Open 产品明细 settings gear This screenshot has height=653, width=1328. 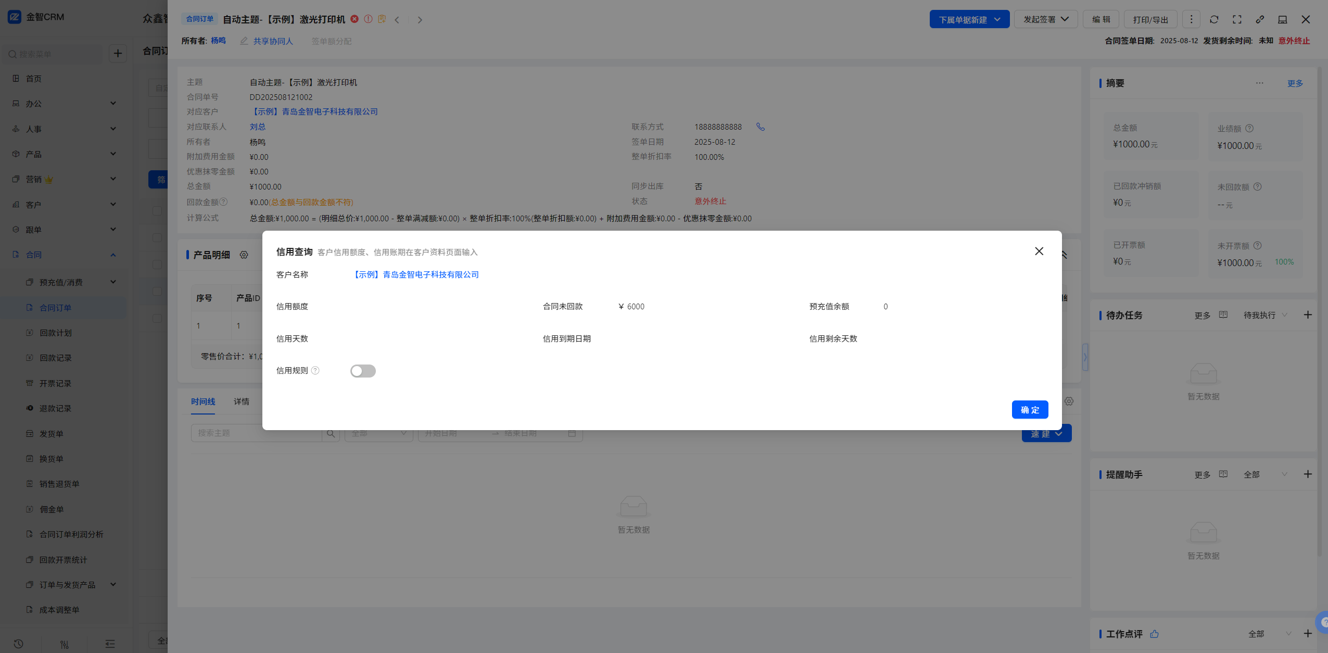[244, 255]
